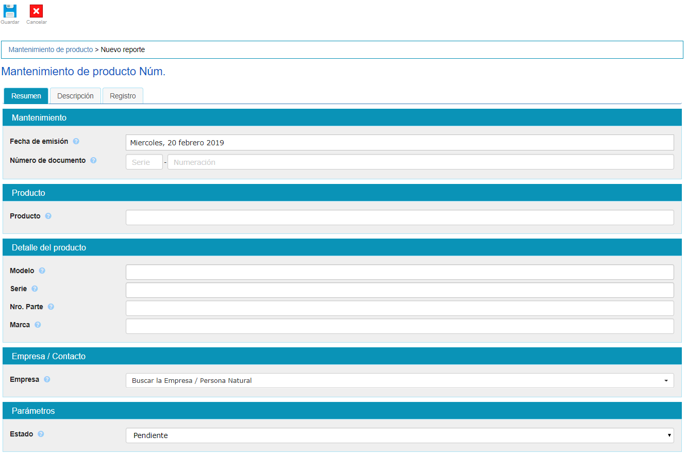Click the Fecha de emisión date field
687x455 pixels.
399,143
